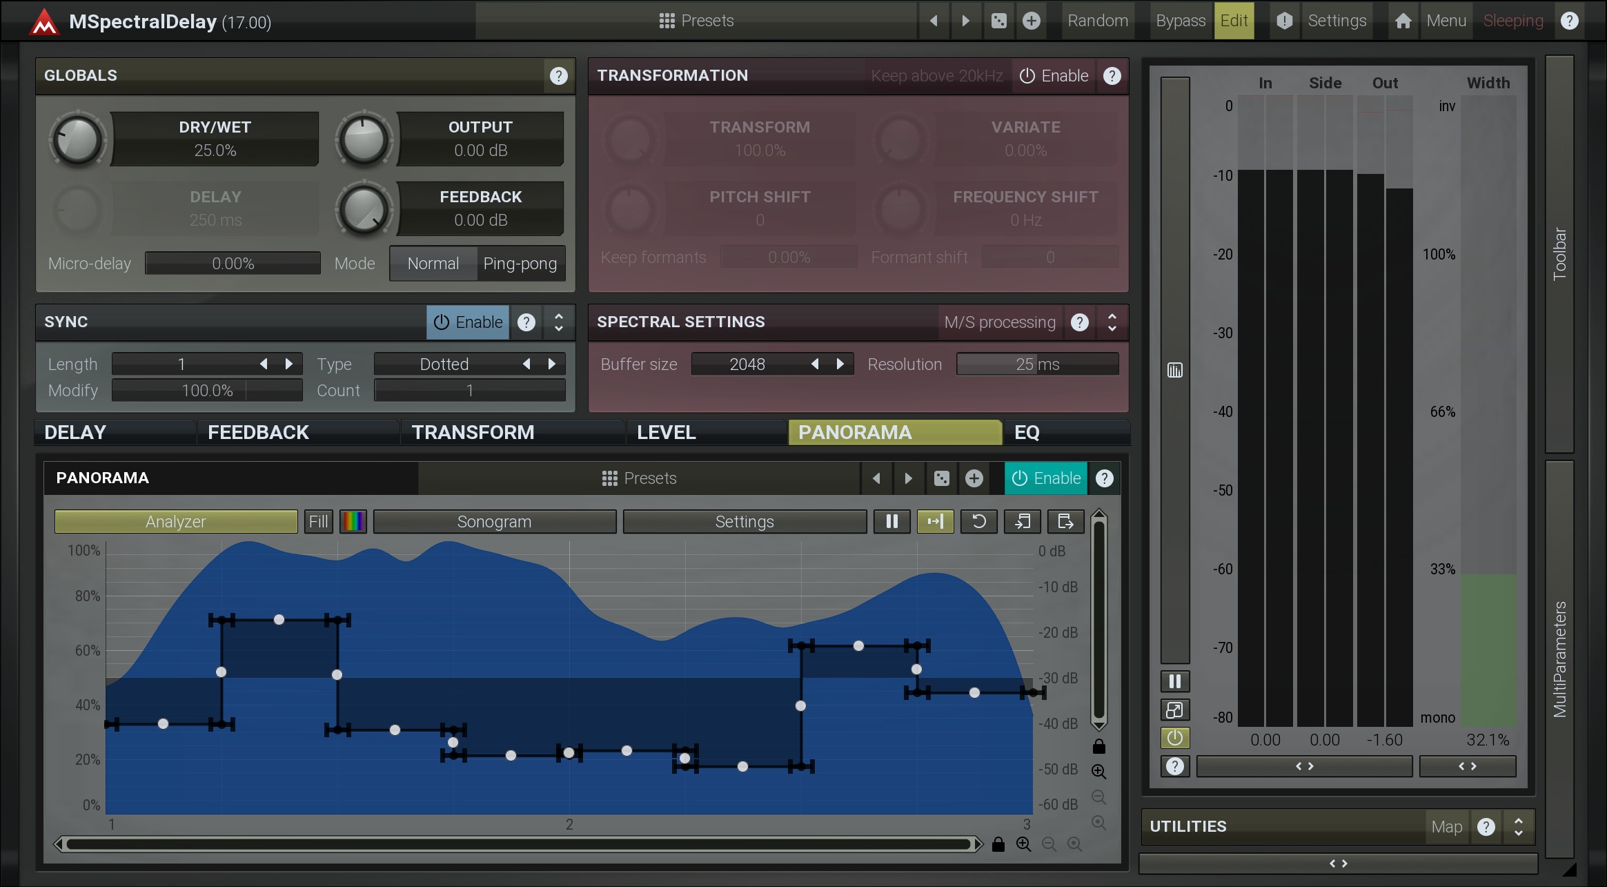Click the Random button
This screenshot has width=1607, height=887.
(x=1097, y=21)
